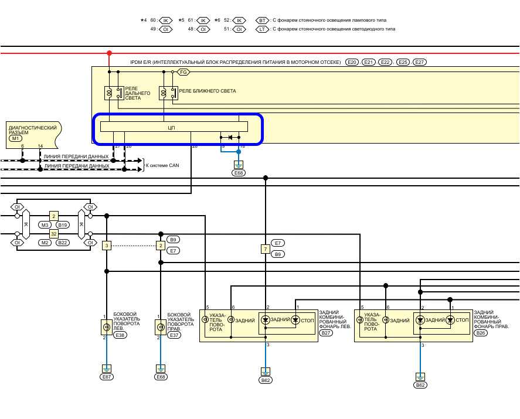Select connector label B19

[x=62, y=225]
